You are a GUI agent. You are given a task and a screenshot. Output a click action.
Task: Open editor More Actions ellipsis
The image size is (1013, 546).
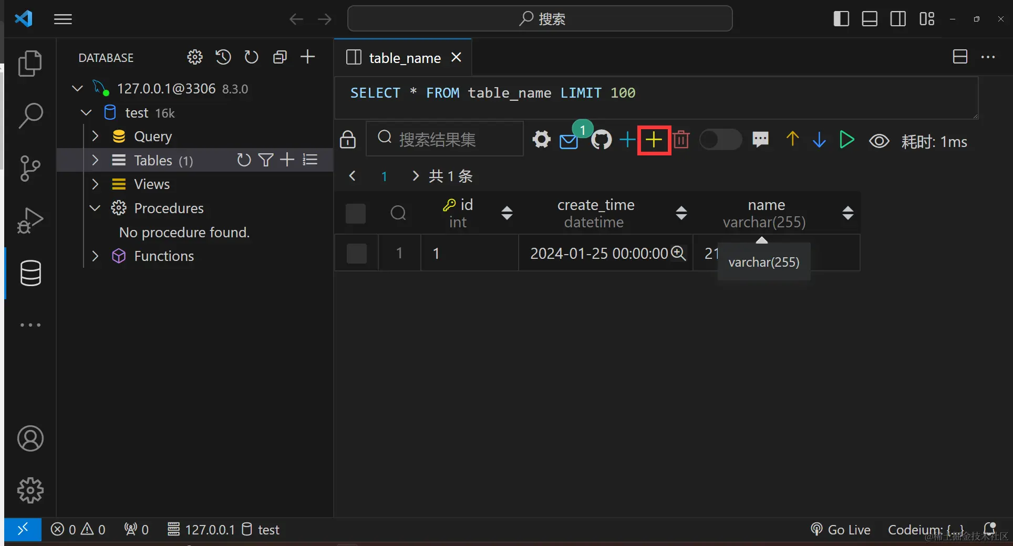coord(988,57)
